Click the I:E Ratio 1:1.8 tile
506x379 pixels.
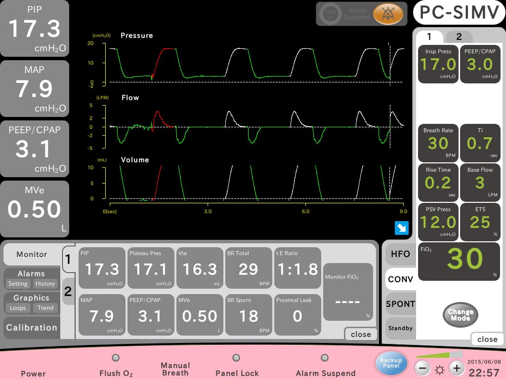297,268
